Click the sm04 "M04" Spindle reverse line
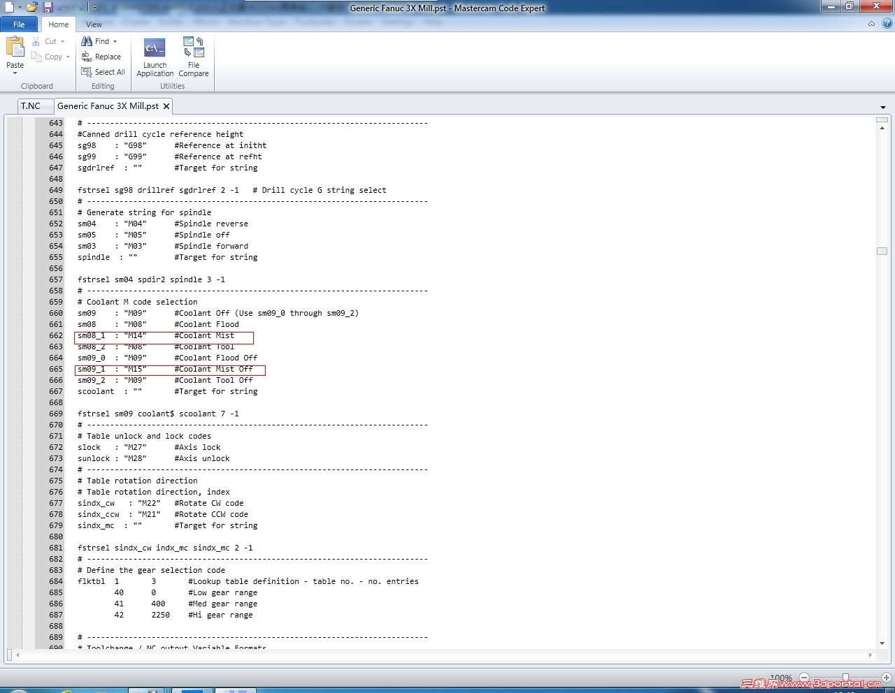 [163, 224]
